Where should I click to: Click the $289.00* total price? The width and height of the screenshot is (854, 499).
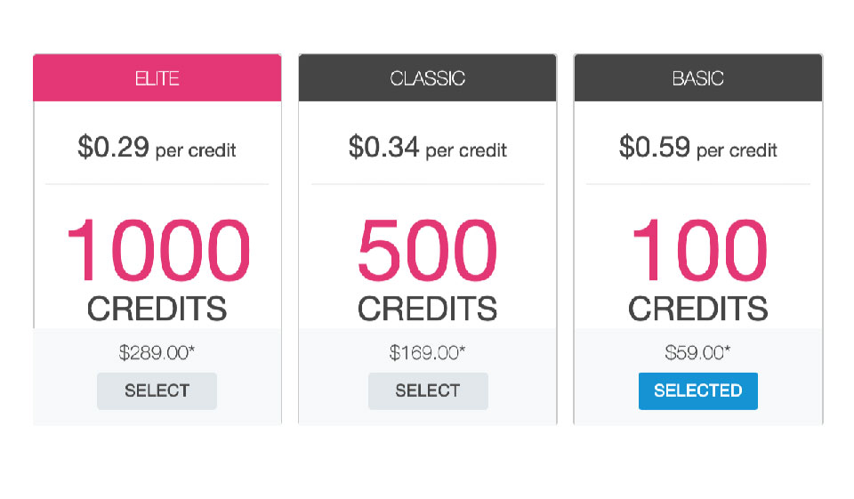point(157,352)
